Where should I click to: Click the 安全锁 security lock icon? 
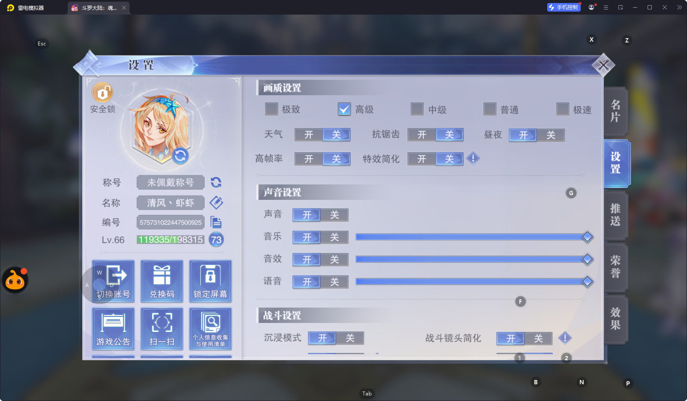[x=102, y=92]
